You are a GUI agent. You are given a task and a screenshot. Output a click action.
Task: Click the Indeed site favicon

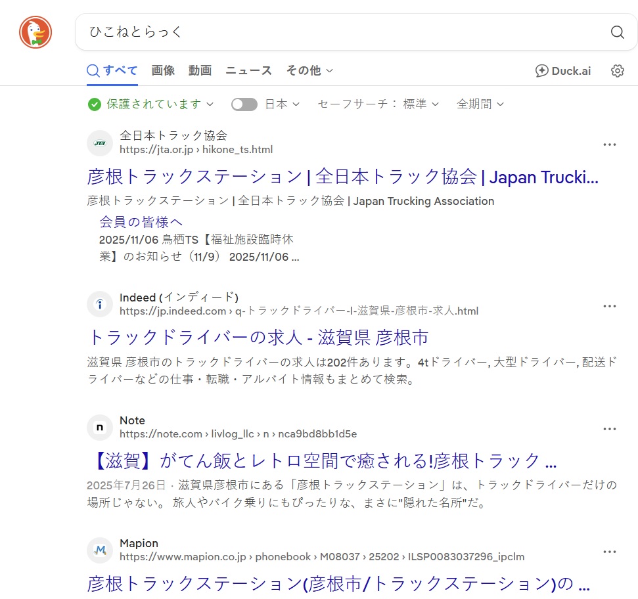click(100, 304)
